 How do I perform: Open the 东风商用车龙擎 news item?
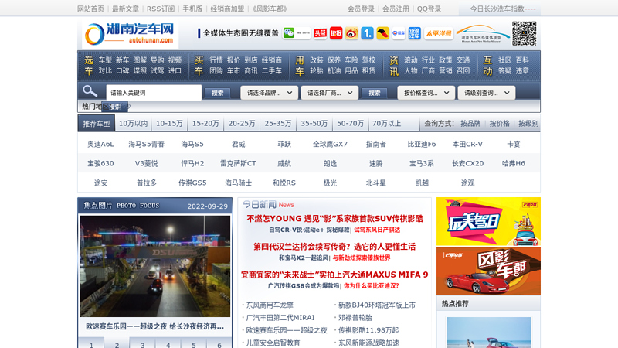click(270, 305)
